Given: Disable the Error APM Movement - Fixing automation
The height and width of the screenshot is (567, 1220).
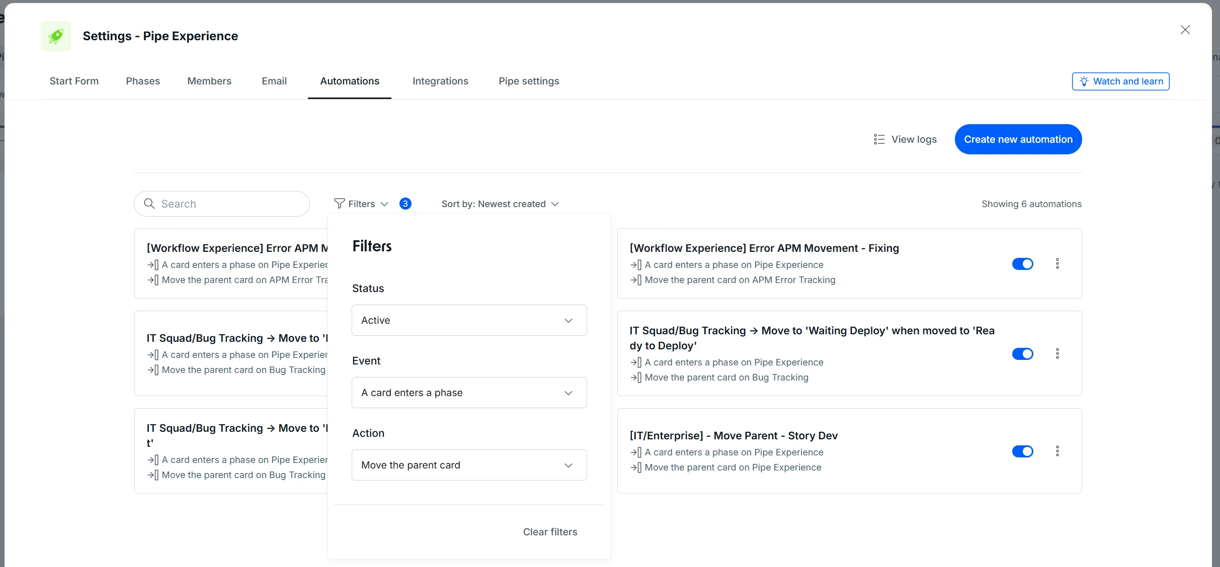Looking at the screenshot, I should coord(1022,264).
